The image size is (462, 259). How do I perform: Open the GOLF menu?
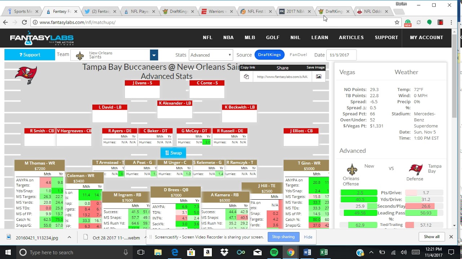point(273,37)
